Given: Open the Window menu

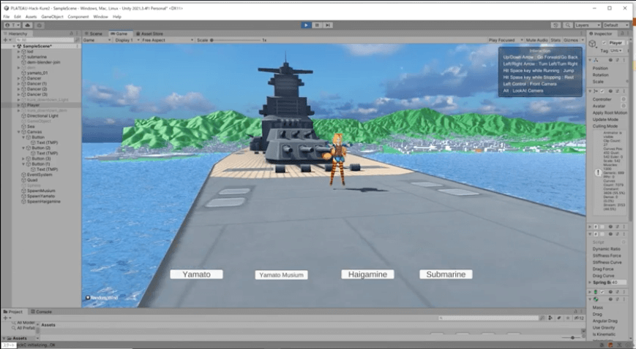Looking at the screenshot, I should click(100, 17).
